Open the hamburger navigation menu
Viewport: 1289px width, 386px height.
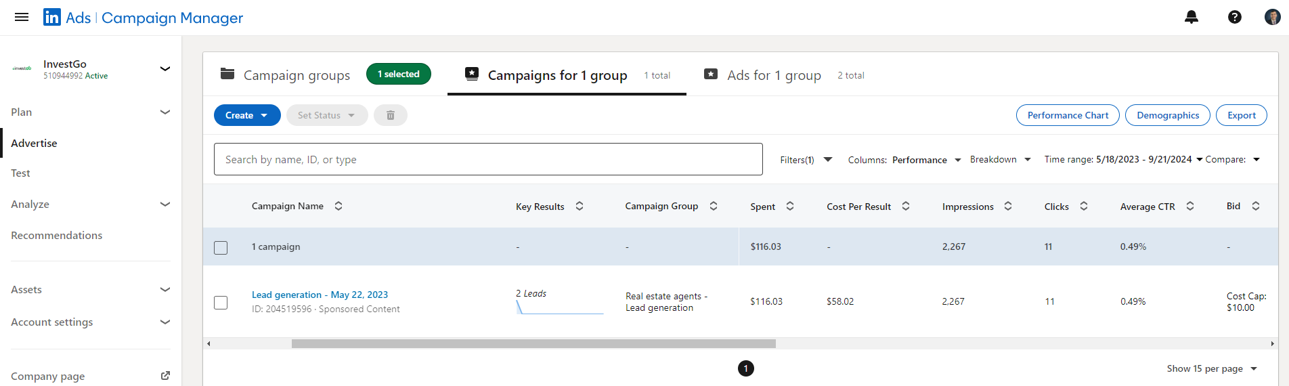click(x=22, y=17)
